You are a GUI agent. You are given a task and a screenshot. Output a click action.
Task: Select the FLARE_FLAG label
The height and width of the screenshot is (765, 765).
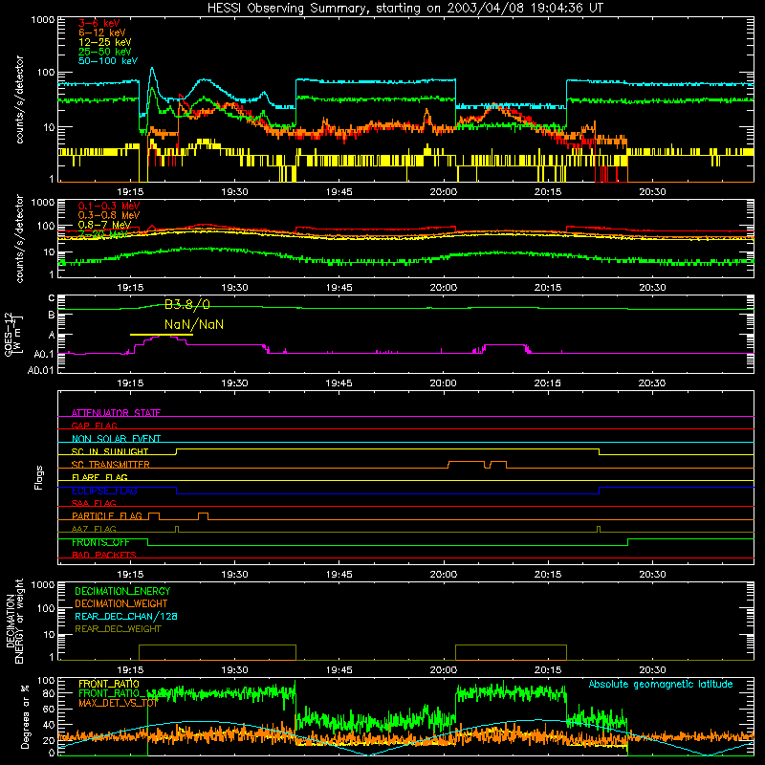[x=99, y=477]
